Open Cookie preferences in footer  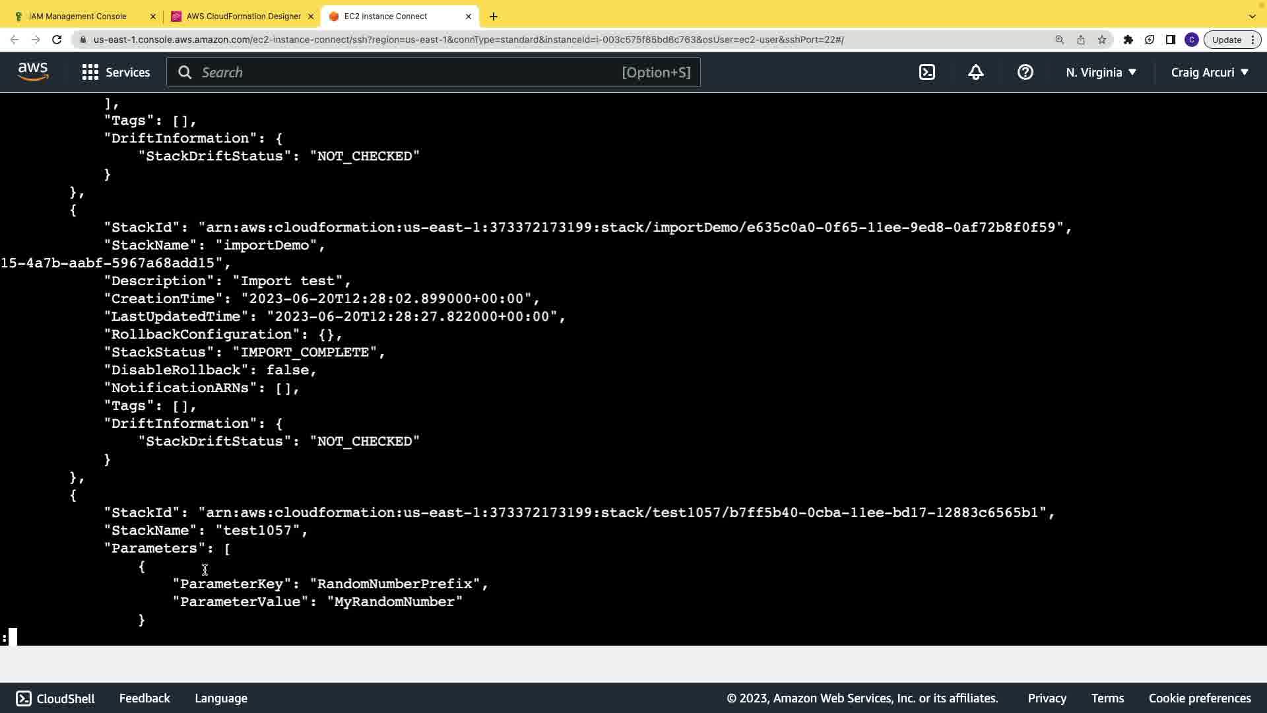click(x=1199, y=698)
